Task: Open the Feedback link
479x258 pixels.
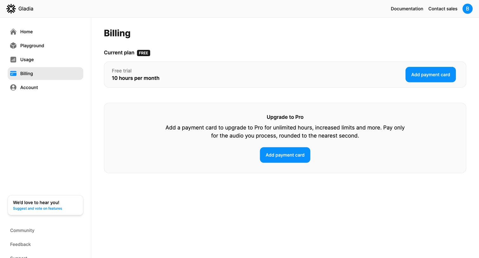Action: (x=20, y=244)
